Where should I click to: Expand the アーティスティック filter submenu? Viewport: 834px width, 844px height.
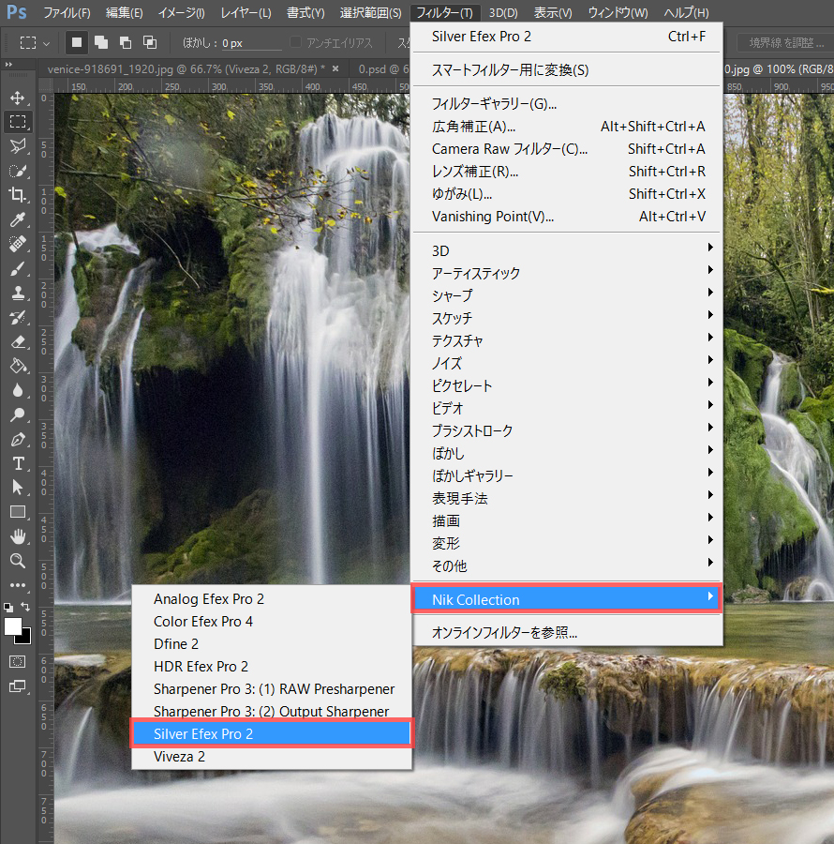(x=567, y=274)
